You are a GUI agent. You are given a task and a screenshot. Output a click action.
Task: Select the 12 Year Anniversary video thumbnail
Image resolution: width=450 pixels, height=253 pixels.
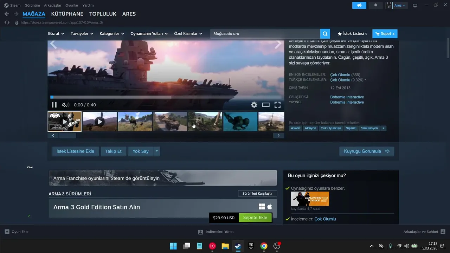pyautogui.click(x=65, y=122)
